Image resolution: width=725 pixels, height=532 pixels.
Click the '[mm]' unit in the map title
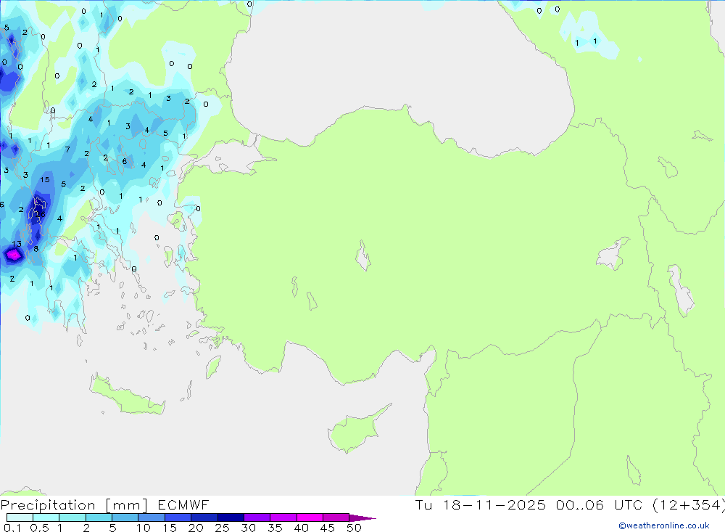coord(126,505)
